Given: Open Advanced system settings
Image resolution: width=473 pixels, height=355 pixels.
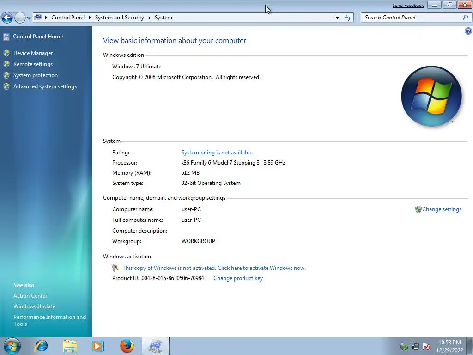Looking at the screenshot, I should (45, 86).
